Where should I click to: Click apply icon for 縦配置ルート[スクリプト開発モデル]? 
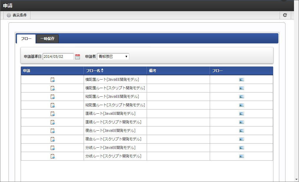point(52,105)
